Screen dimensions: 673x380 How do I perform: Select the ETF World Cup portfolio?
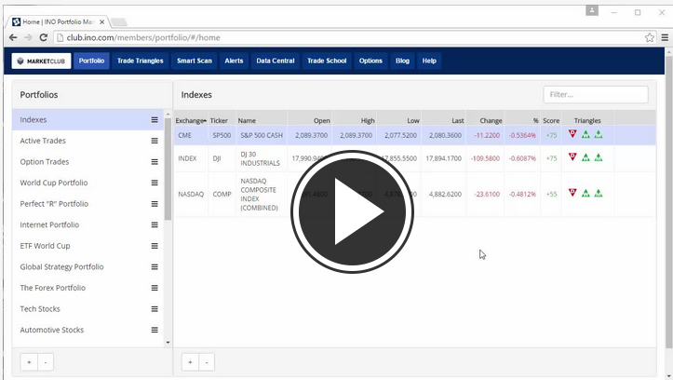(x=45, y=246)
